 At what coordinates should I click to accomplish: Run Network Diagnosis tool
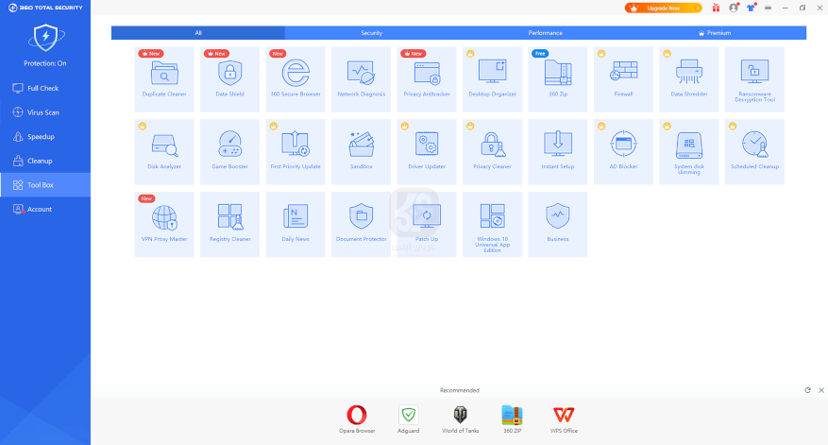click(x=362, y=79)
